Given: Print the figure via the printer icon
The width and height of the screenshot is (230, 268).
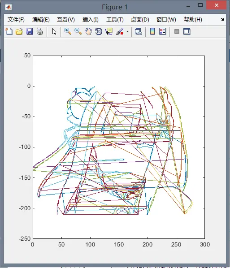Looking at the screenshot, I should [40, 32].
